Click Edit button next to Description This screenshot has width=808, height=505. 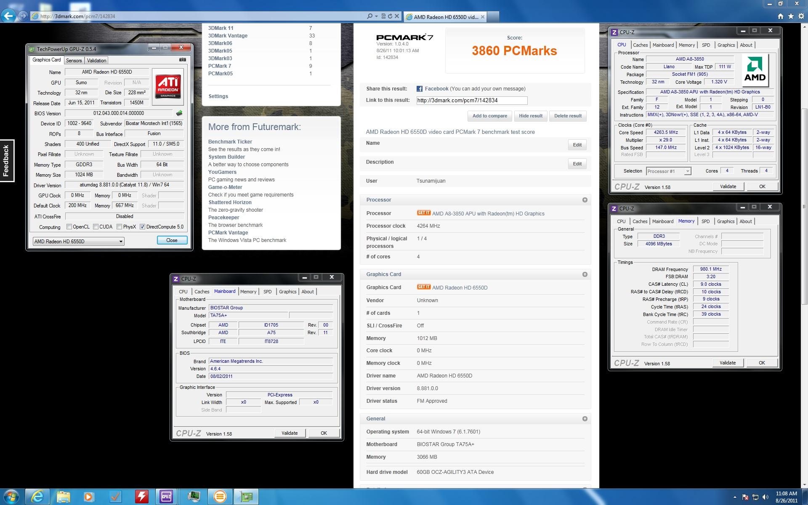point(577,164)
